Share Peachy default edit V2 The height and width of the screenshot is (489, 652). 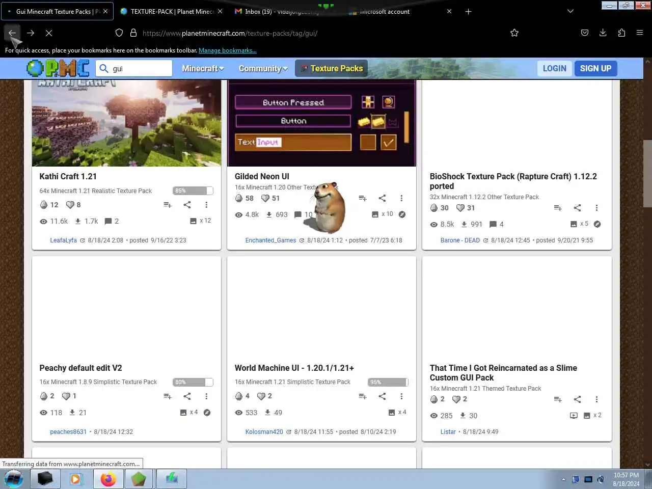point(187,396)
